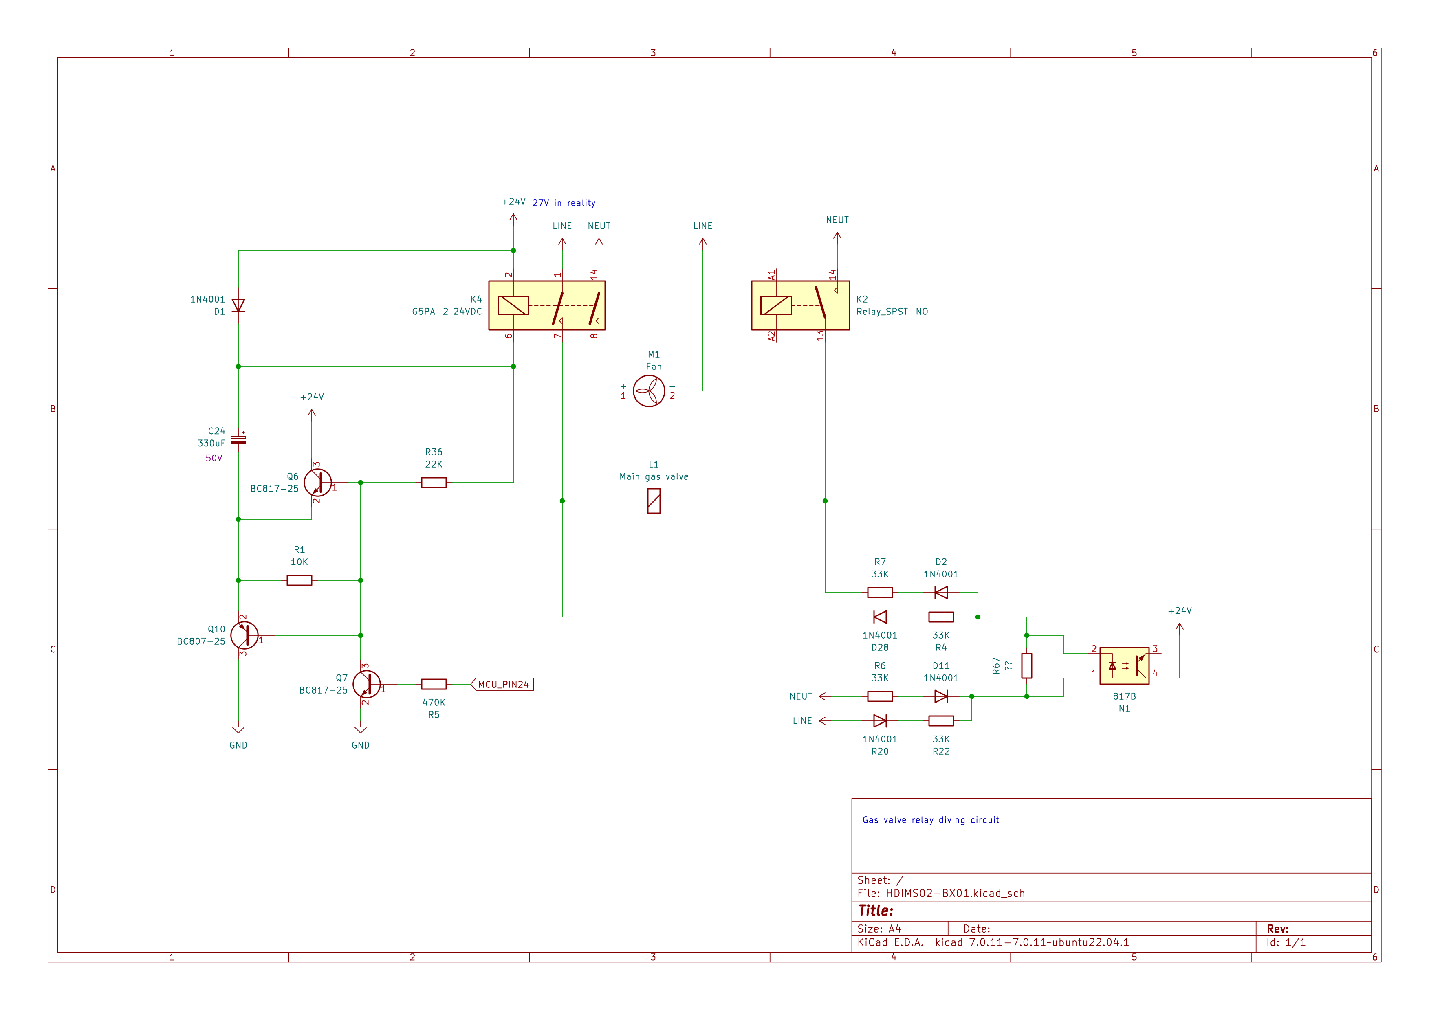The width and height of the screenshot is (1429, 1010).
Task: Select the K4 G5PA-2 relay body
Action: 546,305
